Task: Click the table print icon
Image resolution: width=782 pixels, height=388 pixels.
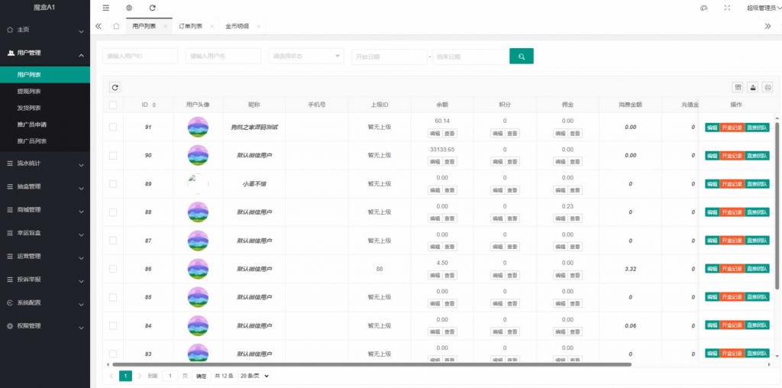Action: (x=767, y=88)
